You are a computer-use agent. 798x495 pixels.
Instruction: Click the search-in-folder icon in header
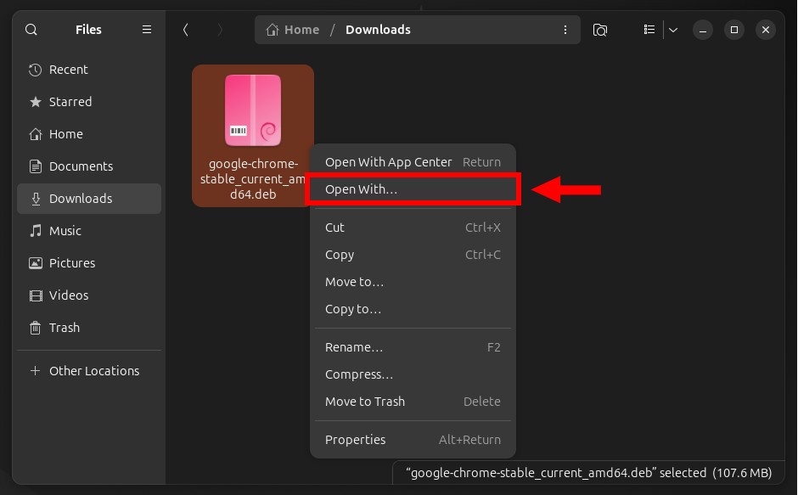tap(600, 30)
